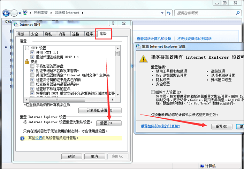
Task: Click the settings list scroll up arrow
Action: (x=118, y=48)
